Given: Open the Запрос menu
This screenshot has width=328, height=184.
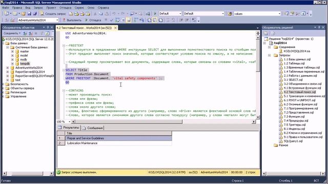Looking at the screenshot, I should pyautogui.click(x=38, y=8).
